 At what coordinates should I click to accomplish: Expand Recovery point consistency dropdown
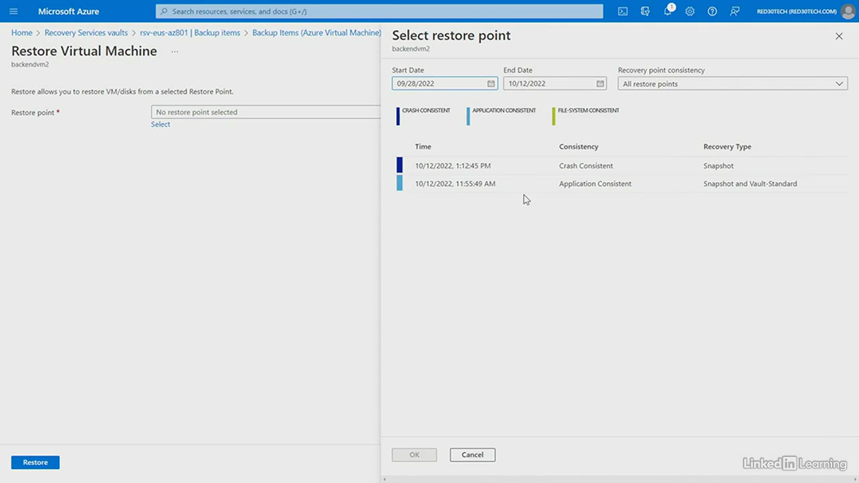click(732, 84)
